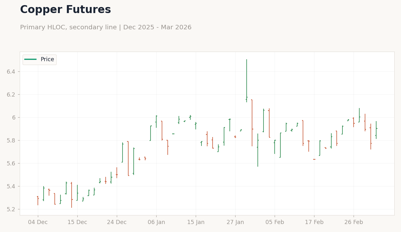Select the 15 Jan date axis label

click(196, 222)
